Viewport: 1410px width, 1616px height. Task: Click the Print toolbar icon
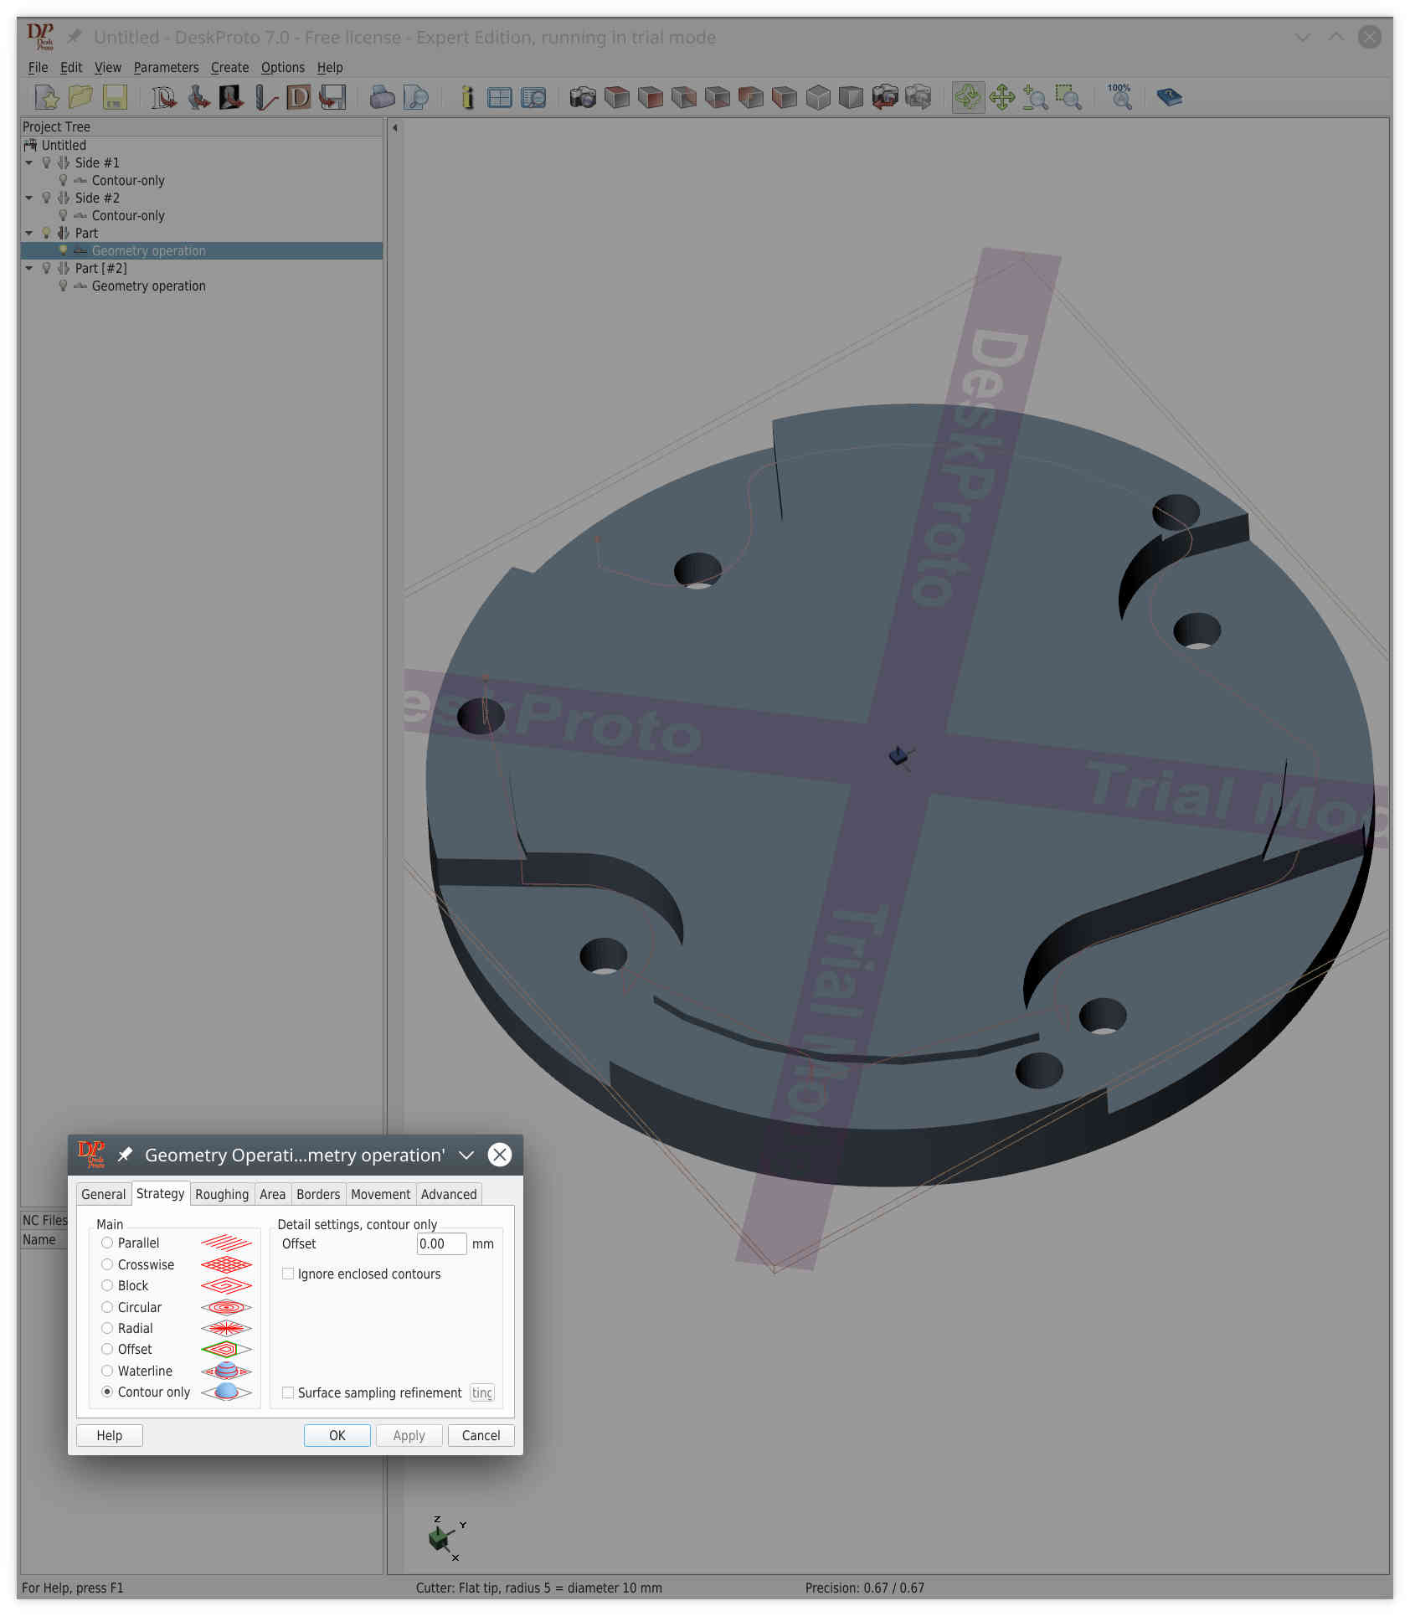tap(383, 97)
